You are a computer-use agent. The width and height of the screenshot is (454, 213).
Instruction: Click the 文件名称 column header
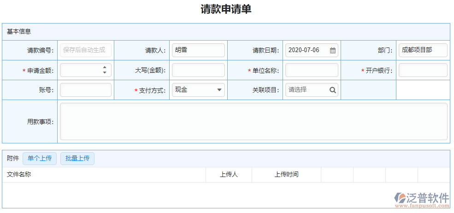19,174
